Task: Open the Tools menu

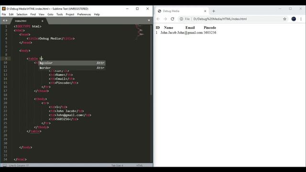Action: [59, 14]
